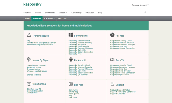Open the SAFETY 101 tab

tap(62, 18)
